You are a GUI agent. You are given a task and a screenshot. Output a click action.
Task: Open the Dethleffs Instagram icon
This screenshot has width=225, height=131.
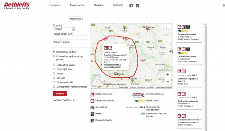137,6
